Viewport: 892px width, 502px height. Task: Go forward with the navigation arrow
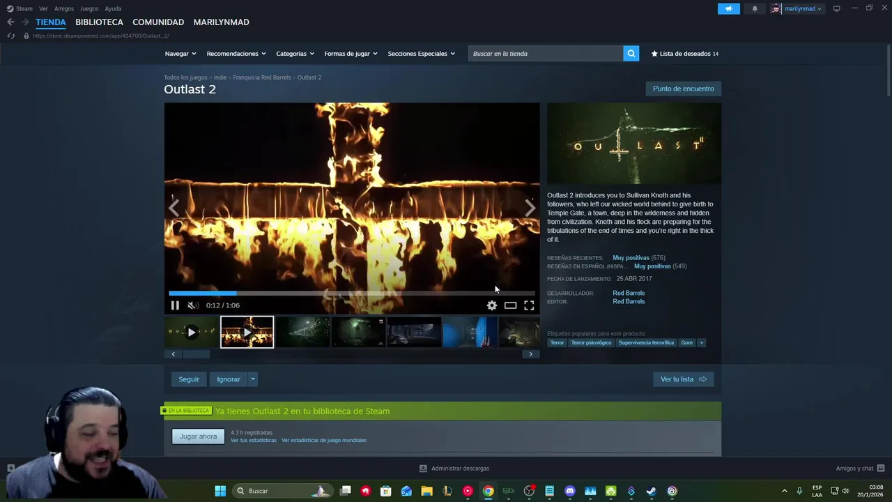(25, 22)
